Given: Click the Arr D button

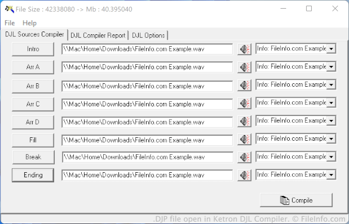Looking at the screenshot, I should pyautogui.click(x=33, y=122).
